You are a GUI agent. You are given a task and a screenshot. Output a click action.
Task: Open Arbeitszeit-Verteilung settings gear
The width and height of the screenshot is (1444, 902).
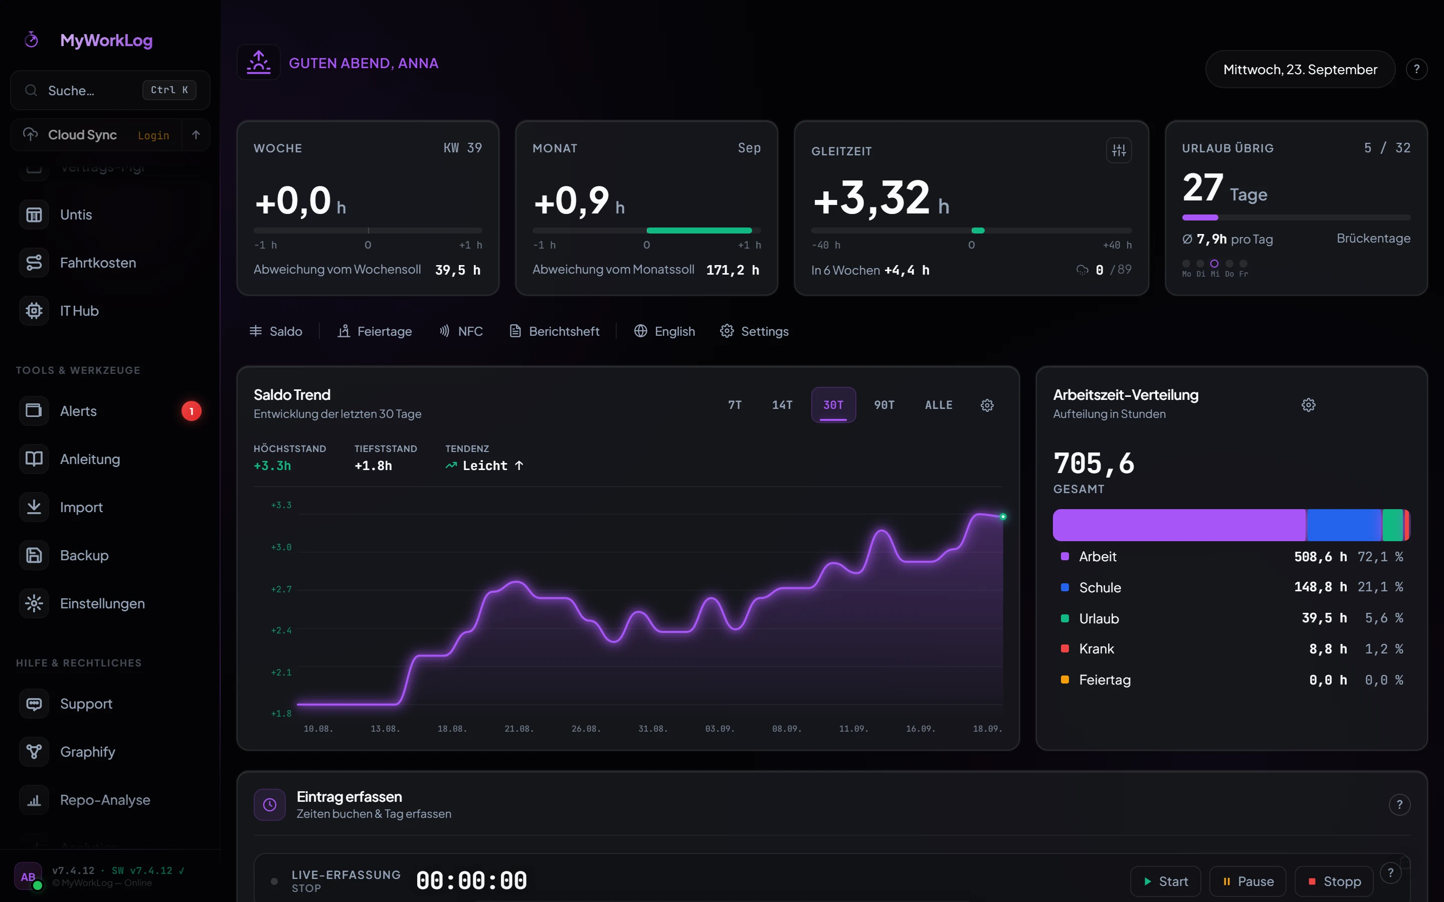click(1309, 405)
